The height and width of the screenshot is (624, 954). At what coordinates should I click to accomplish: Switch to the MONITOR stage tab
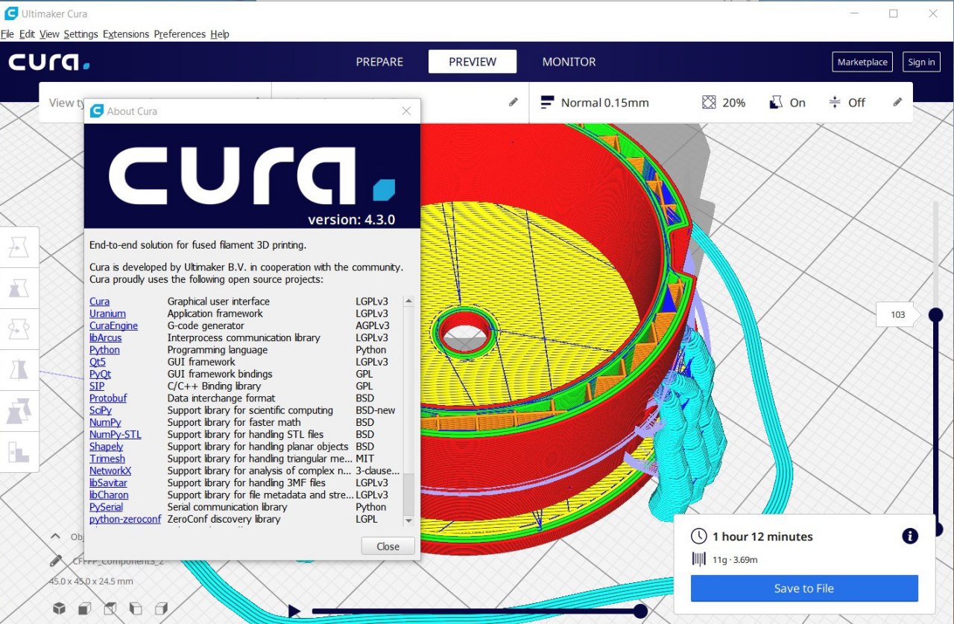tap(569, 62)
